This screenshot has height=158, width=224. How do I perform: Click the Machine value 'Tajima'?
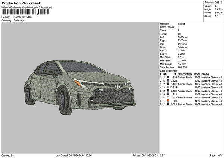coord(181,24)
